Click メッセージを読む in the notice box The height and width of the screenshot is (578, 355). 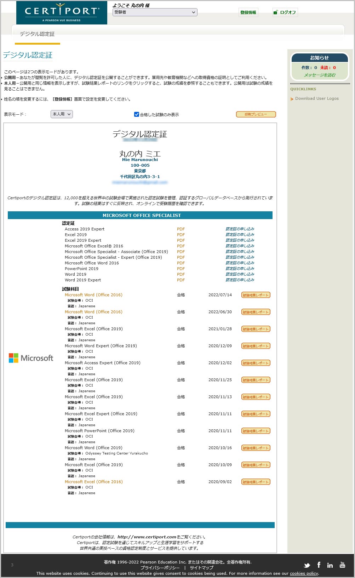(320, 75)
